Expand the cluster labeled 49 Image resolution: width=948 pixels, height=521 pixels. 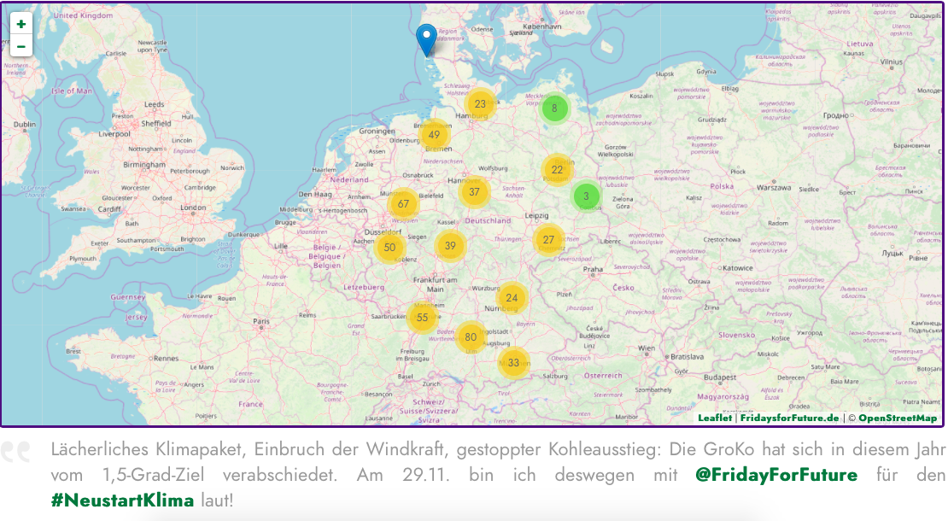pos(435,135)
